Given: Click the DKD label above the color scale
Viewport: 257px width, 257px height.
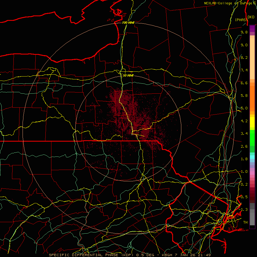Looking at the screenshot, I should click(x=251, y=17).
